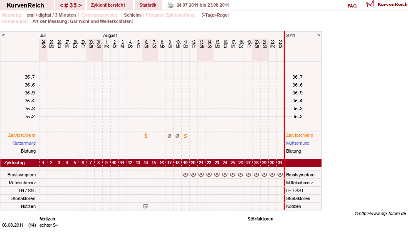Click the left Brustsymptom row label
The height and width of the screenshot is (235, 408).
(x=22, y=175)
